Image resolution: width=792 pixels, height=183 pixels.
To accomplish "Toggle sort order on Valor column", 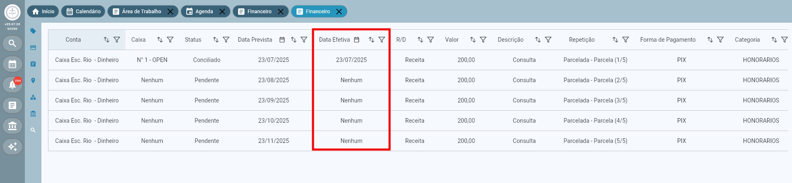I will coord(473,40).
